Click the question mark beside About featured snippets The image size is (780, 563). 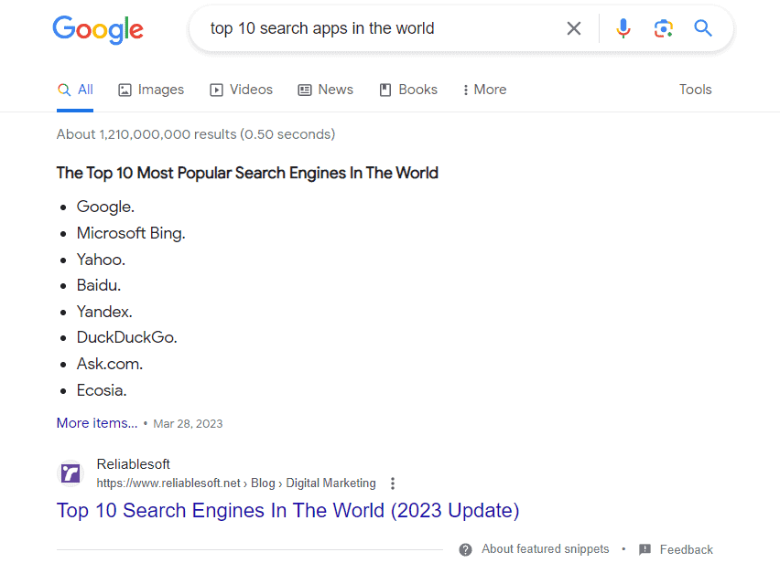pyautogui.click(x=465, y=549)
